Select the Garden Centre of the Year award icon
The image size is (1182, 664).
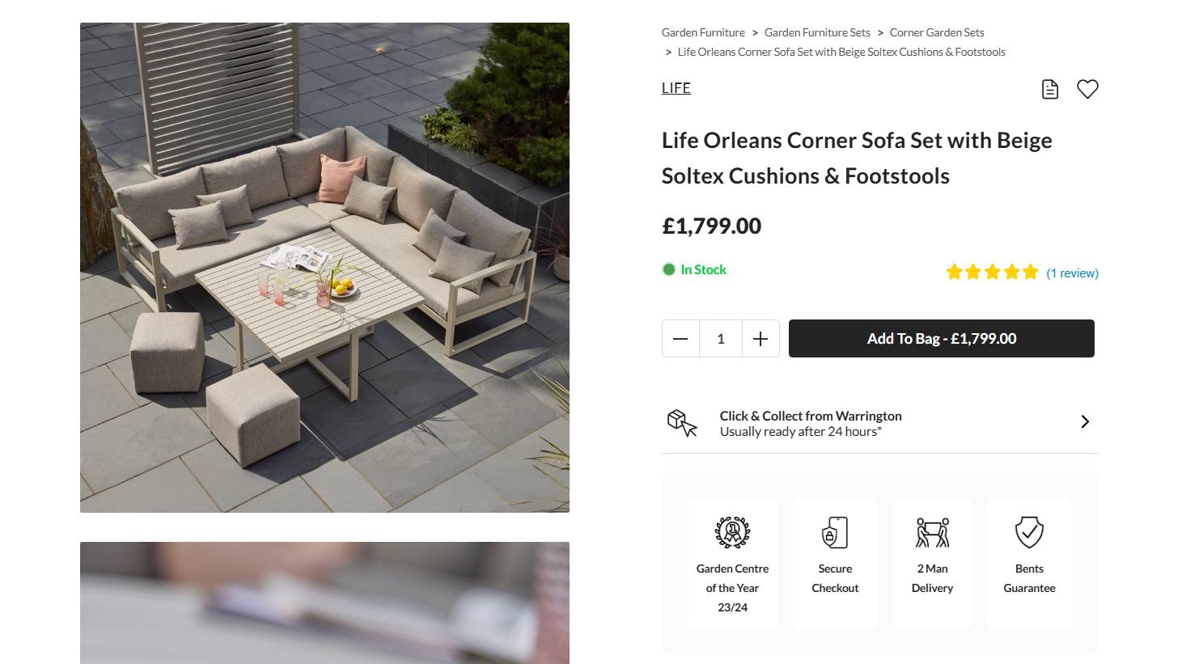point(732,532)
